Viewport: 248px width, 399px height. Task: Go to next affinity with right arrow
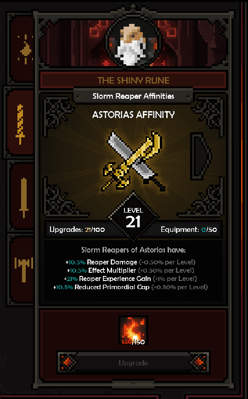click(201, 156)
